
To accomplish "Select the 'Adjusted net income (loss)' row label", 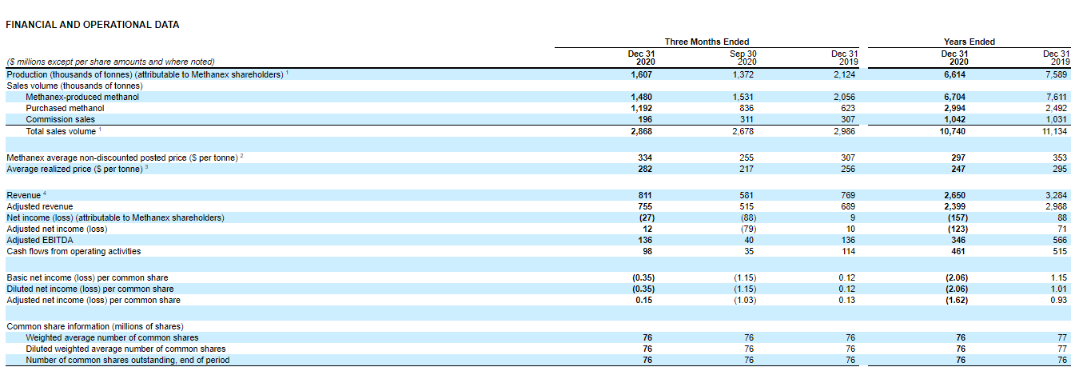I will 56,229.
